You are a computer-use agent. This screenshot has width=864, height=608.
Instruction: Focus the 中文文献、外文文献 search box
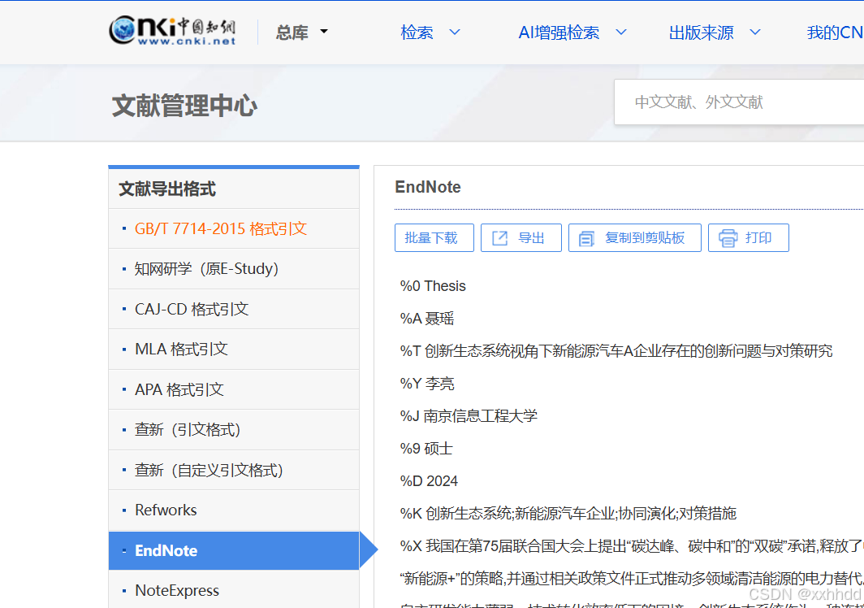click(739, 102)
